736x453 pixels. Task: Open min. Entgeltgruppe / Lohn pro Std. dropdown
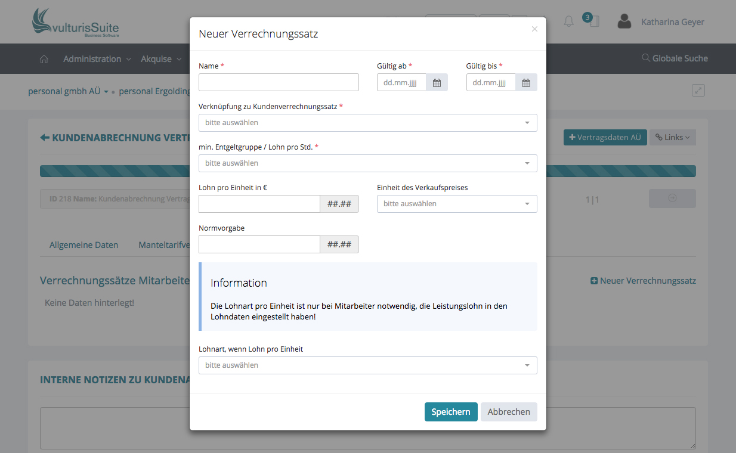tap(367, 163)
